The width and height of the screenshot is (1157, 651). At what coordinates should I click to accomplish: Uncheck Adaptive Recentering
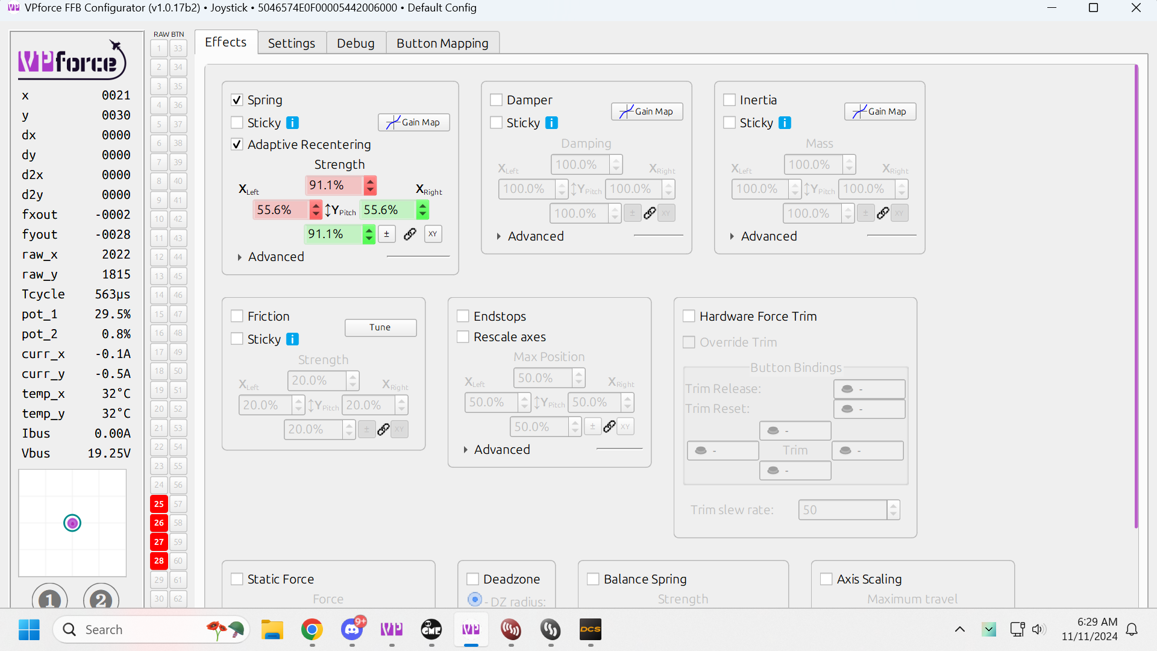click(x=237, y=145)
